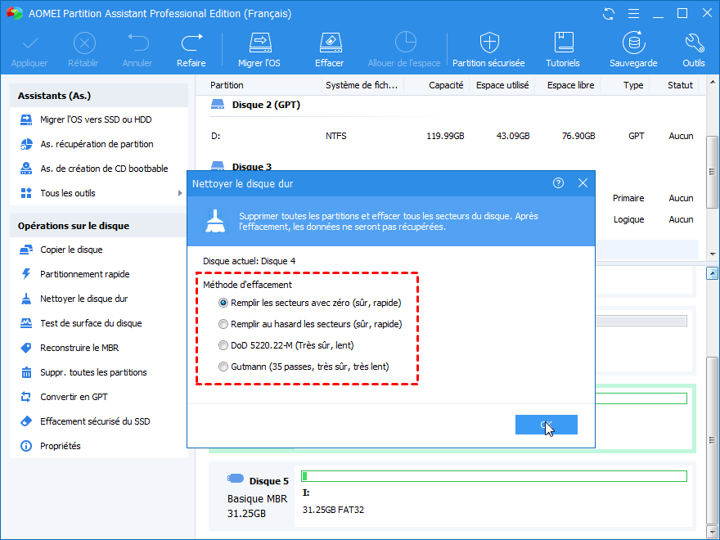Click 31.25GB FAT32 partition label

coord(333,510)
